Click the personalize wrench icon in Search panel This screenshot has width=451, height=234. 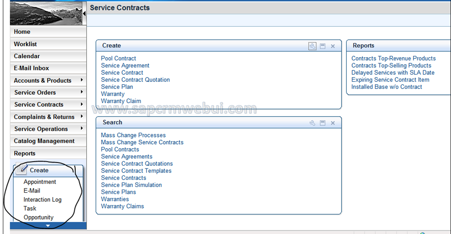[x=312, y=123]
